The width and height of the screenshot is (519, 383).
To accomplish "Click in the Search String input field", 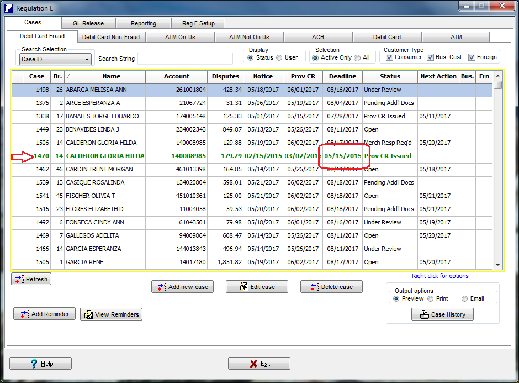I will coord(185,59).
